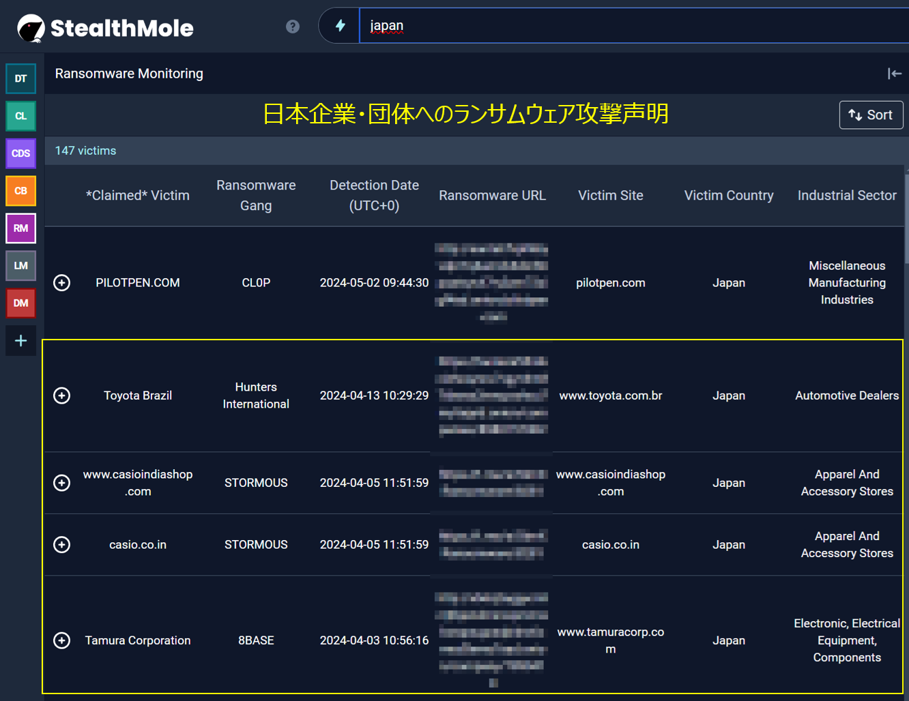Expand the Tamura Corporation row

[62, 640]
